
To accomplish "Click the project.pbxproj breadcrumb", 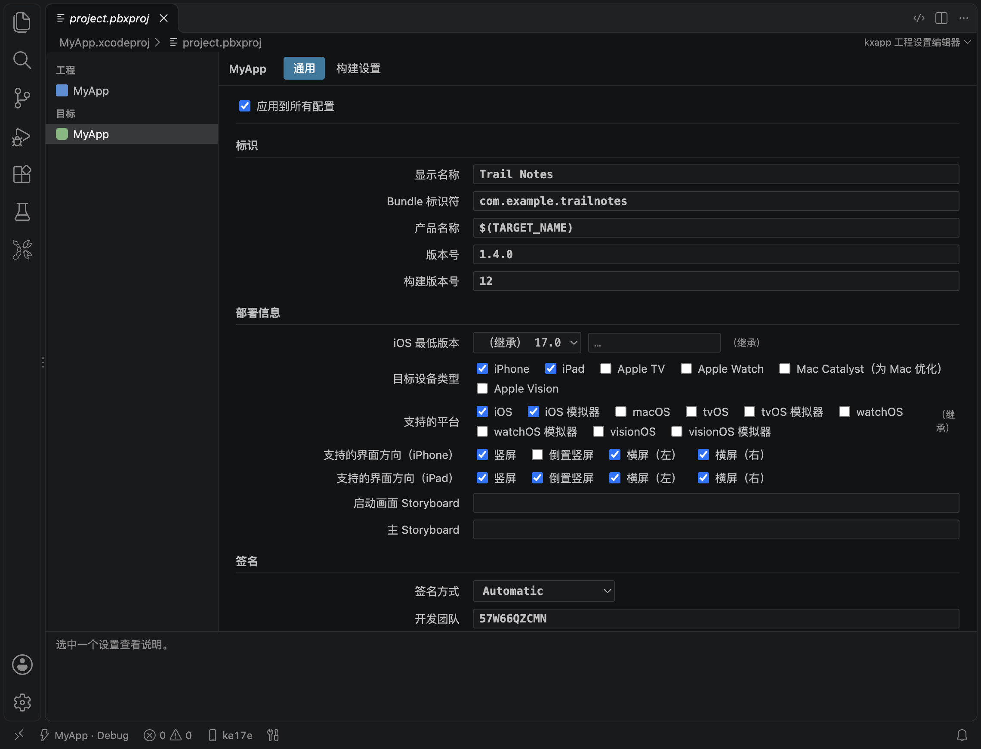I will (x=216, y=42).
